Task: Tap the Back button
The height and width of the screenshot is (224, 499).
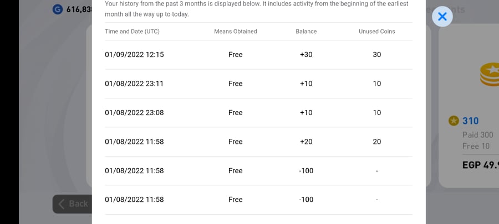Action: [x=72, y=204]
